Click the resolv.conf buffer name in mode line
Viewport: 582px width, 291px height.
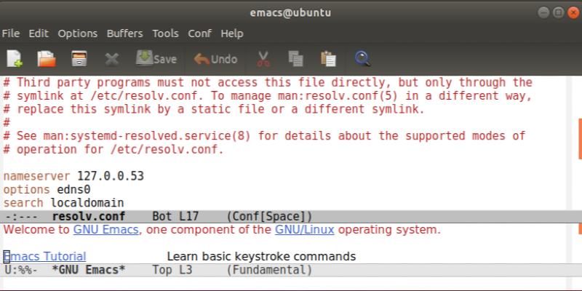pos(88,217)
